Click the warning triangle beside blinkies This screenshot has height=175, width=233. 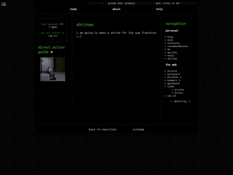coord(181,77)
